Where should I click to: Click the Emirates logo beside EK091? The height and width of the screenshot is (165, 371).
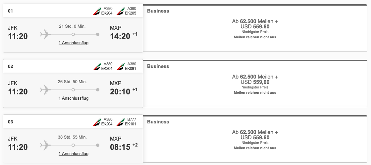(121, 66)
